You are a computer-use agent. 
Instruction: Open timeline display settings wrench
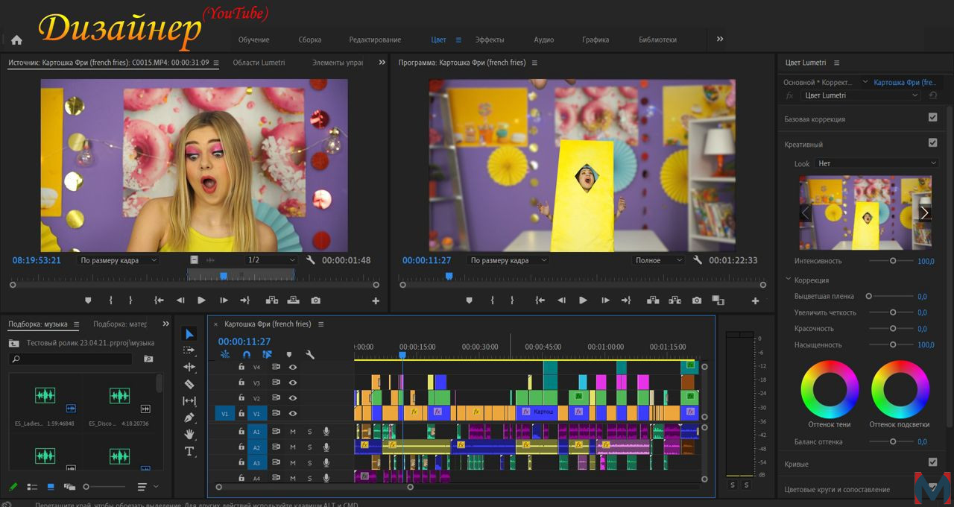pyautogui.click(x=310, y=355)
